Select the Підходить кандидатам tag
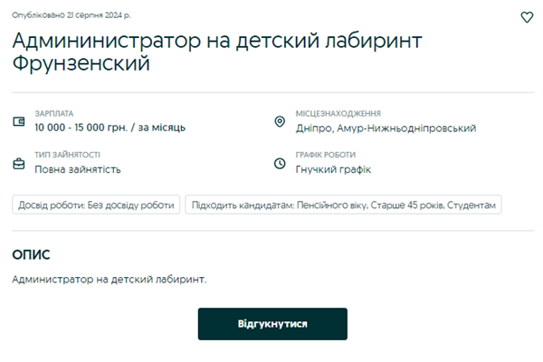The height and width of the screenshot is (362, 543). point(344,205)
